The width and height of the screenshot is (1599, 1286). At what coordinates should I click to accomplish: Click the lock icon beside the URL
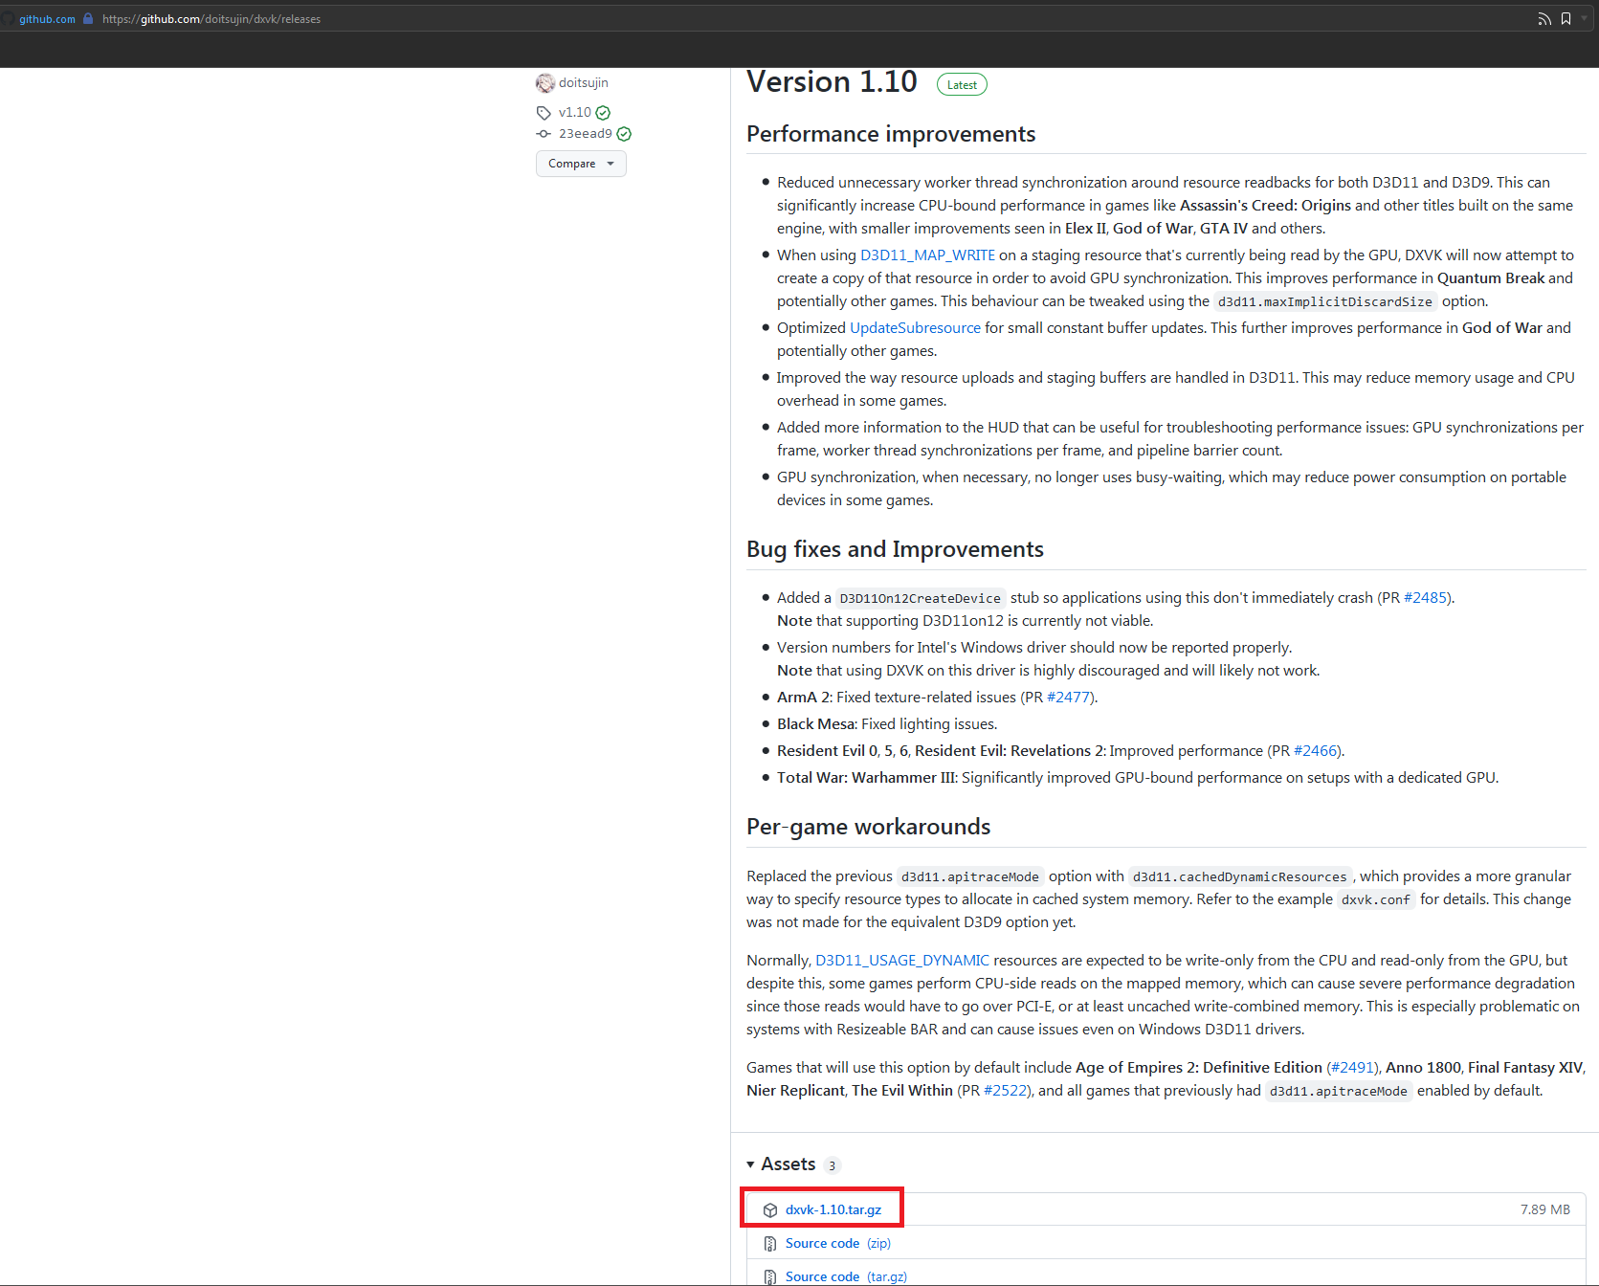[x=88, y=19]
